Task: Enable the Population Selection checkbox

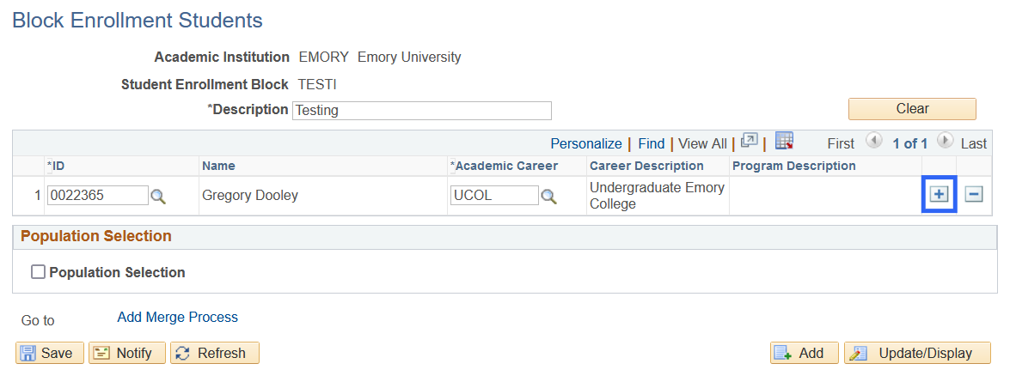Action: 38,272
